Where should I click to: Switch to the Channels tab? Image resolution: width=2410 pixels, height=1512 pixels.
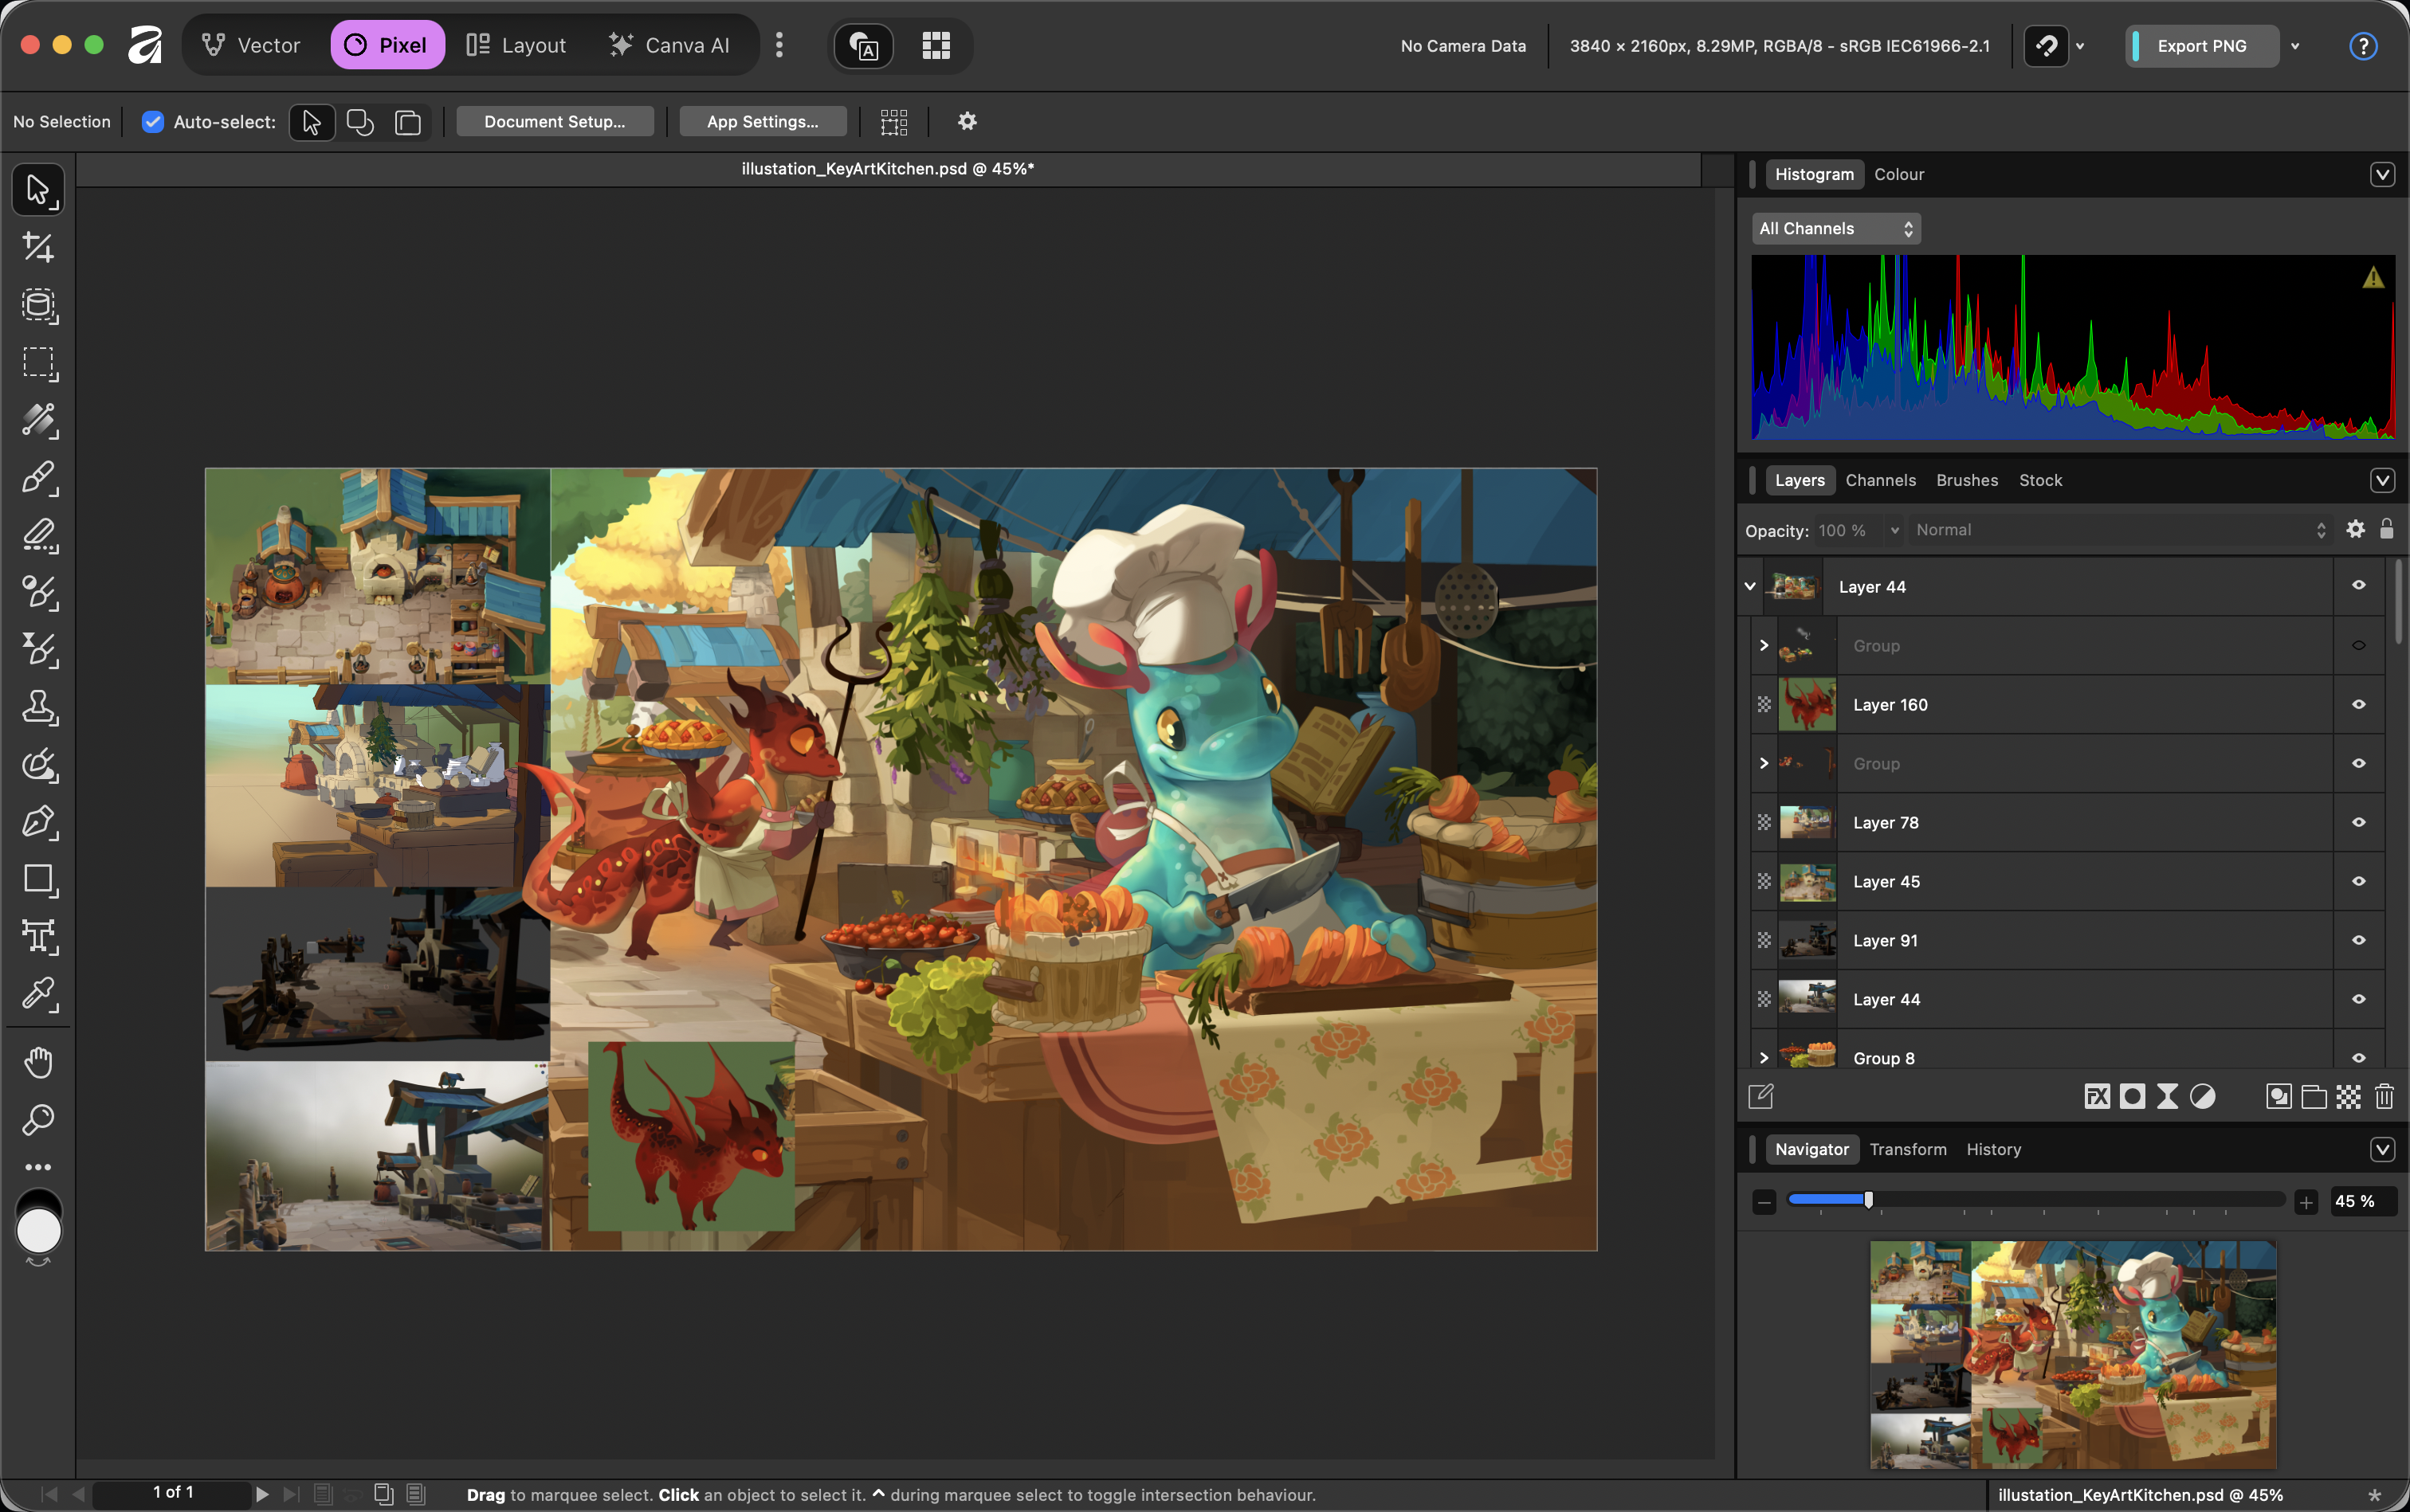click(x=1880, y=480)
